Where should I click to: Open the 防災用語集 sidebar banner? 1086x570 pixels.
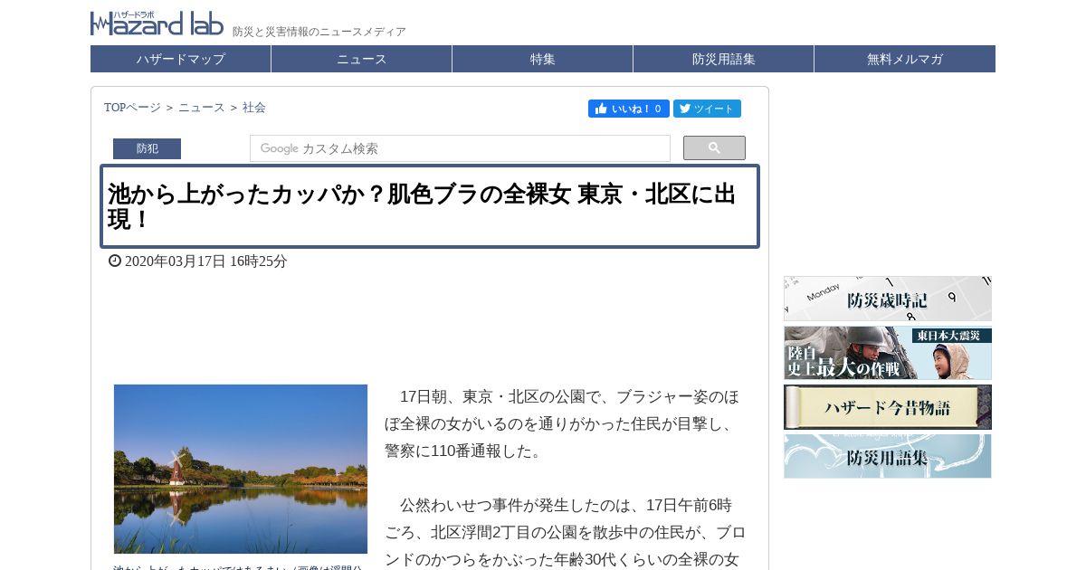point(888,456)
